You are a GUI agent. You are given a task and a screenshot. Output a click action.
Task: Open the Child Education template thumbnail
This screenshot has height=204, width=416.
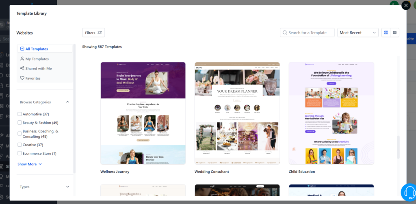point(331,113)
